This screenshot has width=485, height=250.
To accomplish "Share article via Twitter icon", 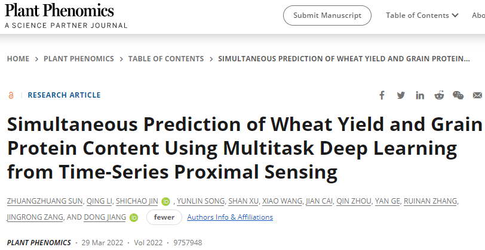I will [401, 95].
